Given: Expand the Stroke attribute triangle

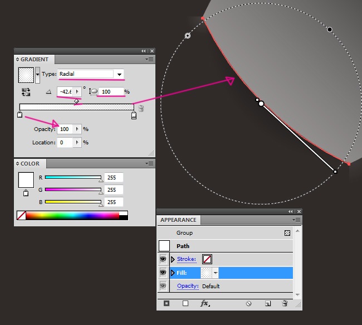Looking at the screenshot, I should [x=173, y=259].
